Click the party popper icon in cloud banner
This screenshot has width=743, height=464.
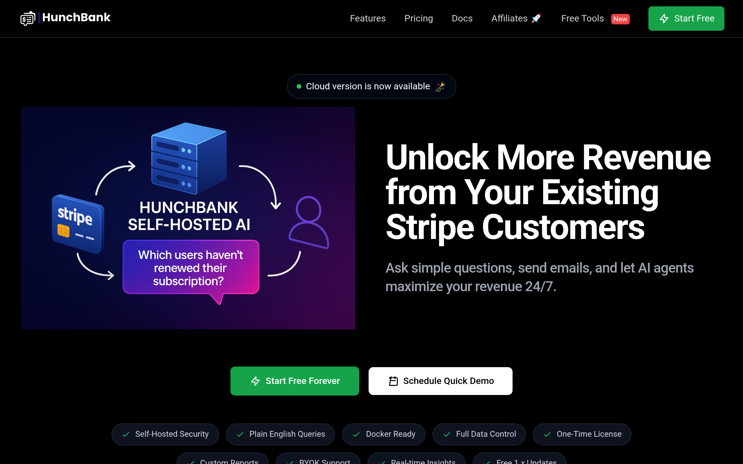[x=440, y=86]
